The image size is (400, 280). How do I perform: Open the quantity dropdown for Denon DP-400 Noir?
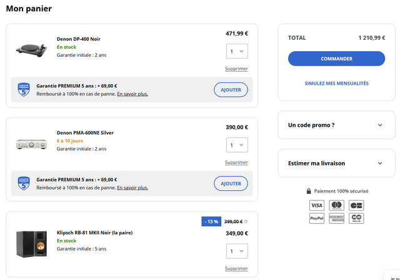(x=237, y=52)
